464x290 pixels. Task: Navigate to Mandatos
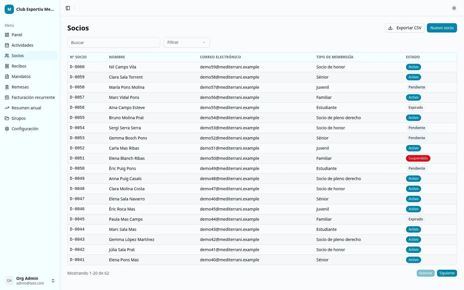click(x=30, y=77)
